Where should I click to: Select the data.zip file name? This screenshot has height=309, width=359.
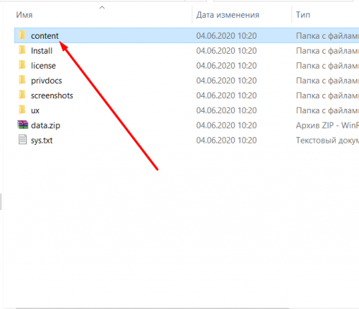45,125
